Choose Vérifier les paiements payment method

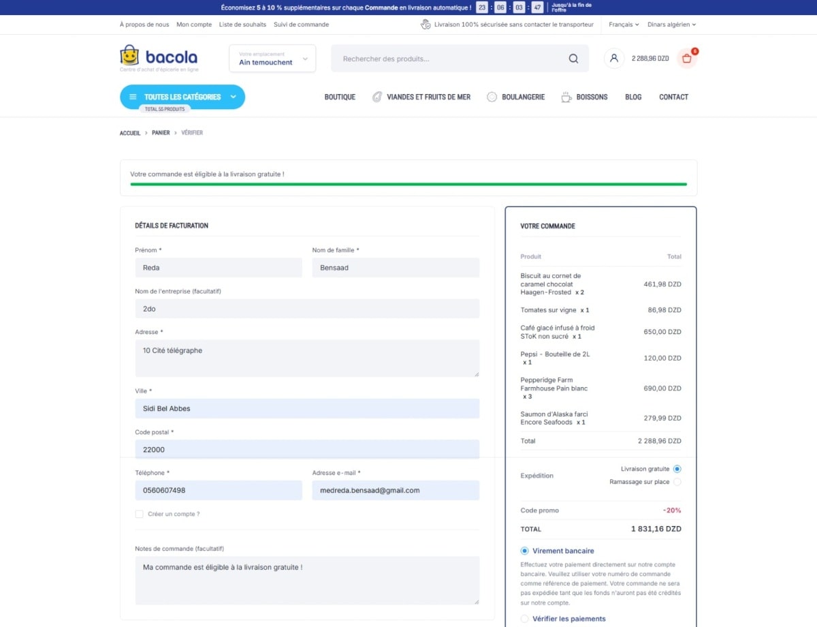pos(524,618)
